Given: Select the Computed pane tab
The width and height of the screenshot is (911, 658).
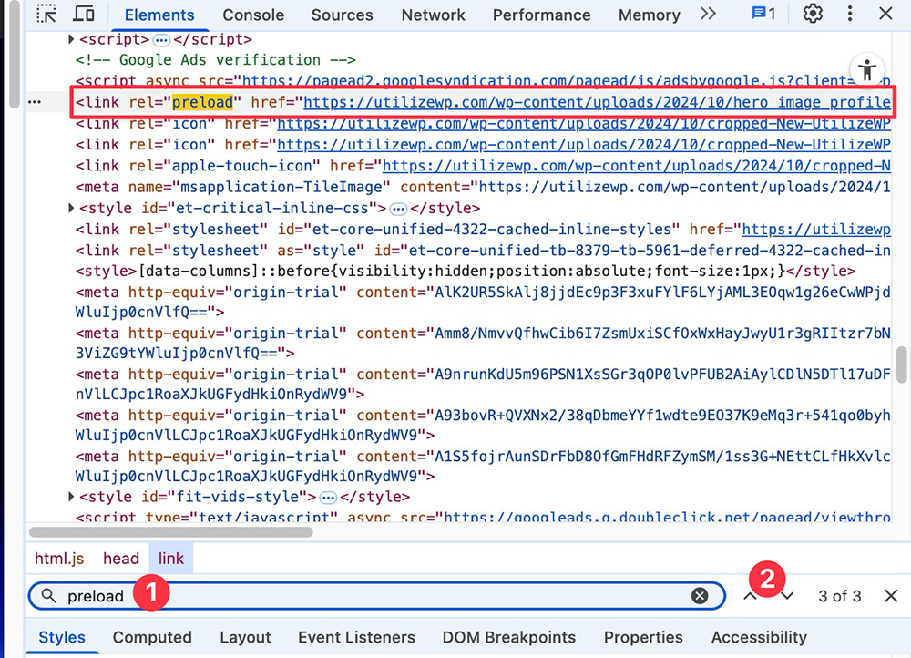Looking at the screenshot, I should [152, 638].
